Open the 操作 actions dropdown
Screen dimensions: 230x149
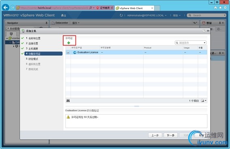pos(76,23)
